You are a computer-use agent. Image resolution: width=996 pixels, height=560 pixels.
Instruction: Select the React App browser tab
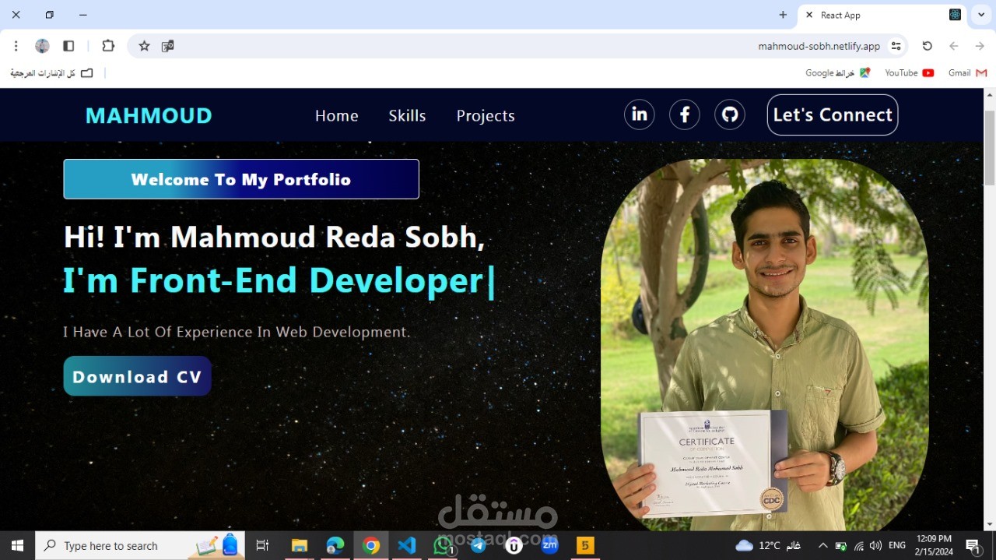pos(883,15)
